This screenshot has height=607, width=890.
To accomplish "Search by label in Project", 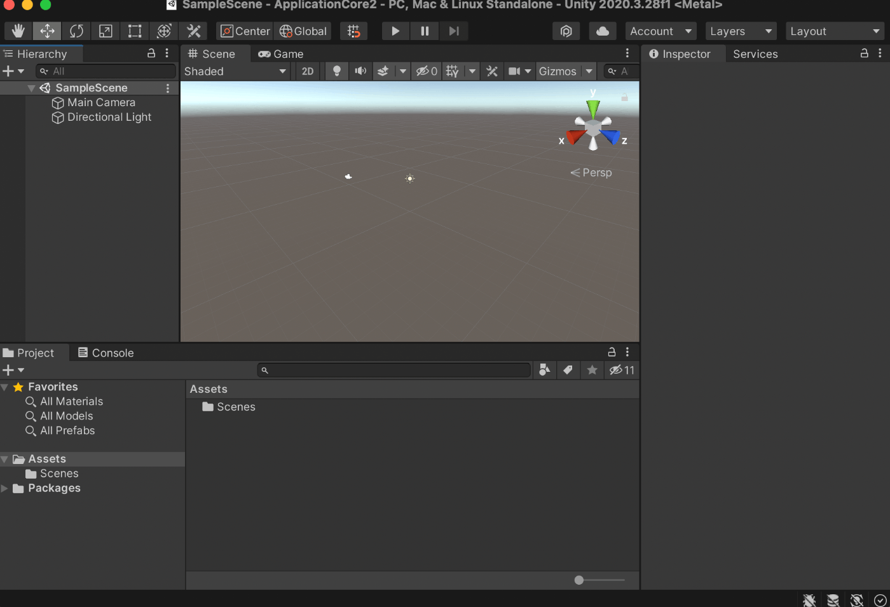I will pyautogui.click(x=568, y=370).
